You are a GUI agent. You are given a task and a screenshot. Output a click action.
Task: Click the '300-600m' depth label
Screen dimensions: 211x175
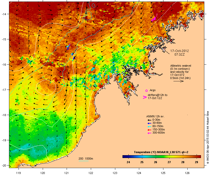(x=159, y=133)
